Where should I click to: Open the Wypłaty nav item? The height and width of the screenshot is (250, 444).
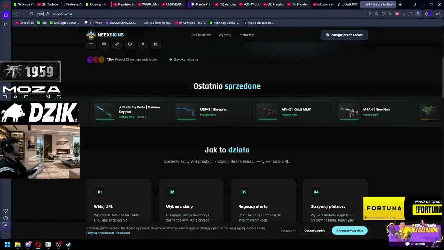click(x=225, y=35)
